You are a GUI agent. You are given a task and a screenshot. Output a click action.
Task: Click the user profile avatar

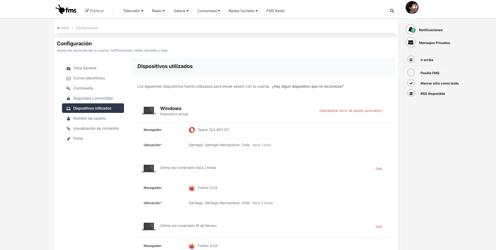tap(412, 7)
